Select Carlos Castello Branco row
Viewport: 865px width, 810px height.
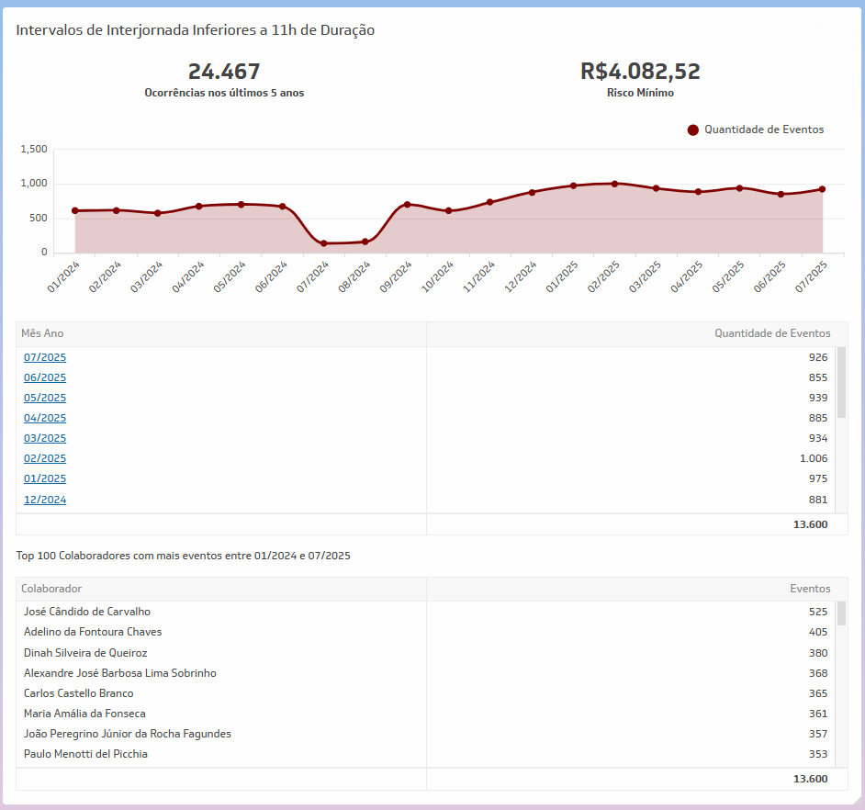79,693
